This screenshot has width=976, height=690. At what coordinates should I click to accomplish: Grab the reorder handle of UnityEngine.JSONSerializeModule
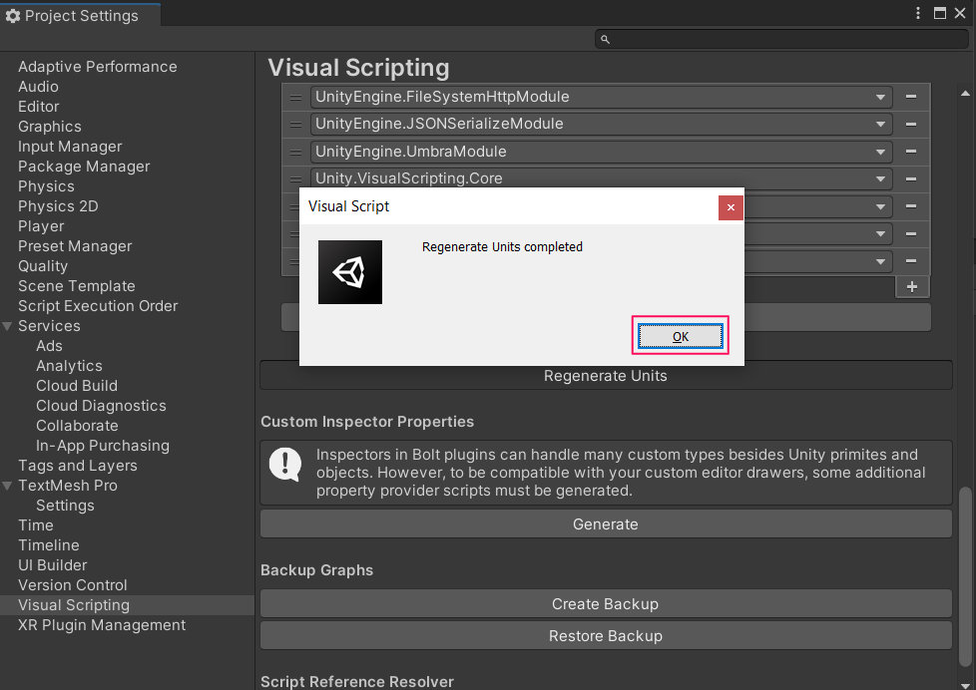point(295,125)
